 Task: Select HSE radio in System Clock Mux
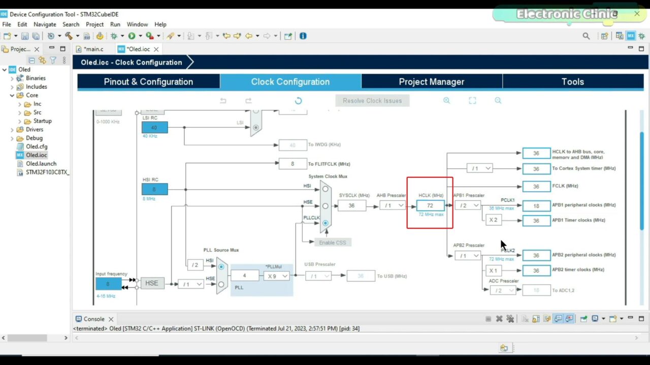pos(325,206)
